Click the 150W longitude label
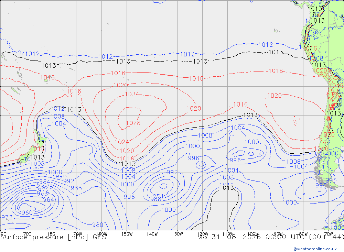Image resolution: width=344 pixels, height=252 pixels. click(x=127, y=234)
